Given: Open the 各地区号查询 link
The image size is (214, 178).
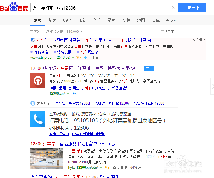Looking at the screenshot, I should [x=59, y=134].
